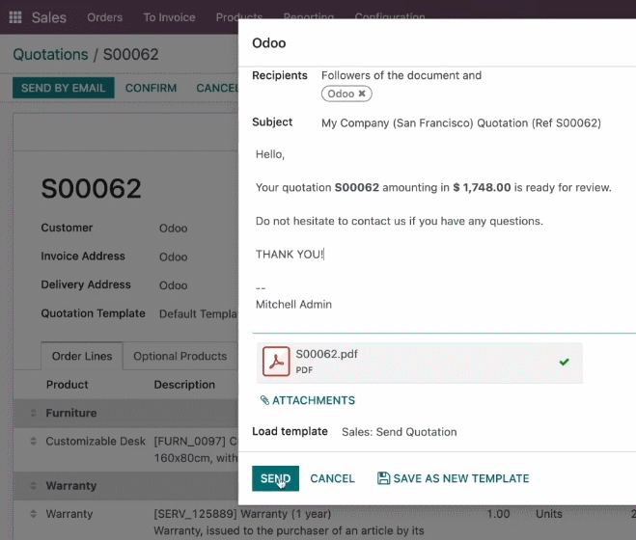Open the S00062.pdf attachment icon

pos(276,362)
